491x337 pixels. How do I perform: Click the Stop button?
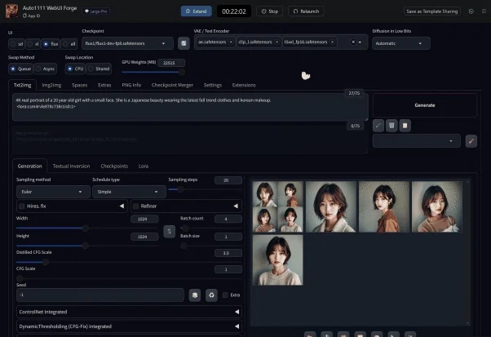point(270,11)
